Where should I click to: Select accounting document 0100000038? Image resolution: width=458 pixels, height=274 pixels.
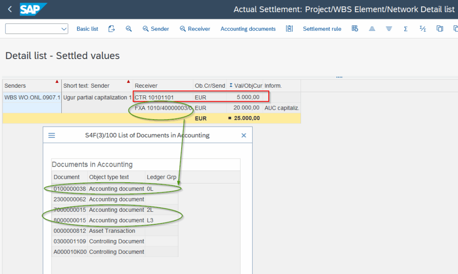(x=70, y=189)
